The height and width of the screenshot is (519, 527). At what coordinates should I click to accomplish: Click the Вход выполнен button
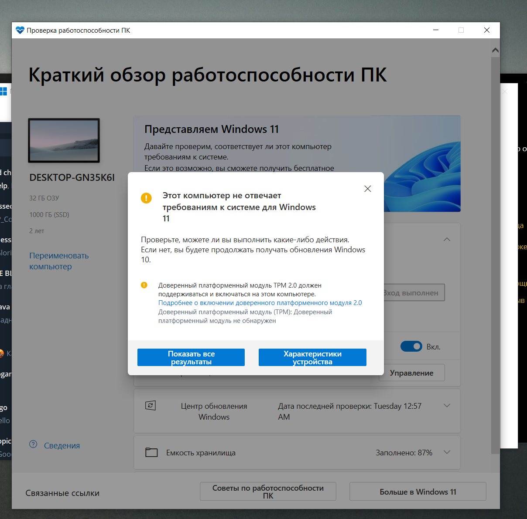pos(414,293)
